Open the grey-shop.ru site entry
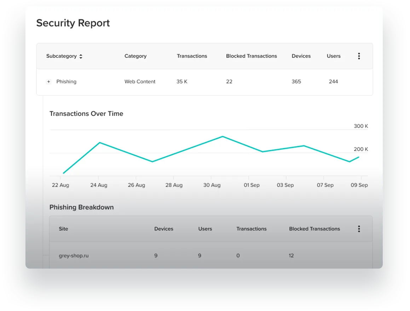Screen dimensions: 410x311 point(74,256)
